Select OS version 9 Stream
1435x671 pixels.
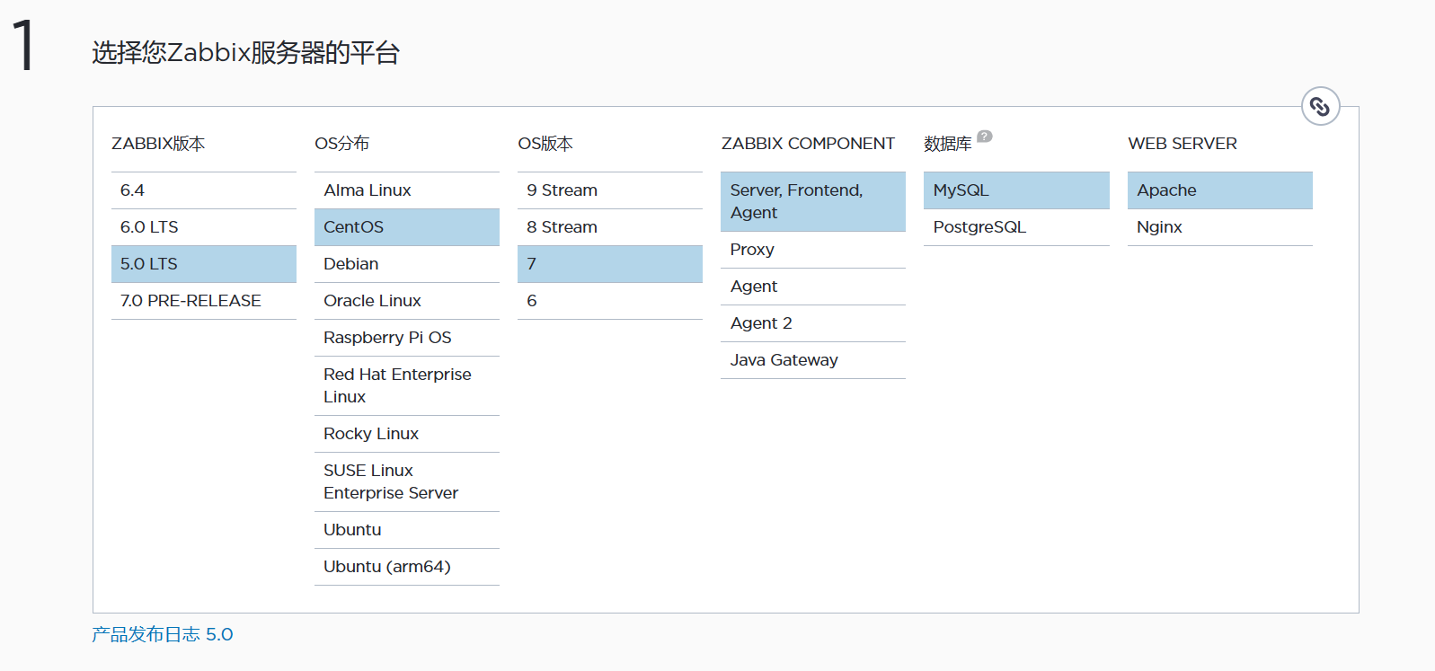coord(610,190)
